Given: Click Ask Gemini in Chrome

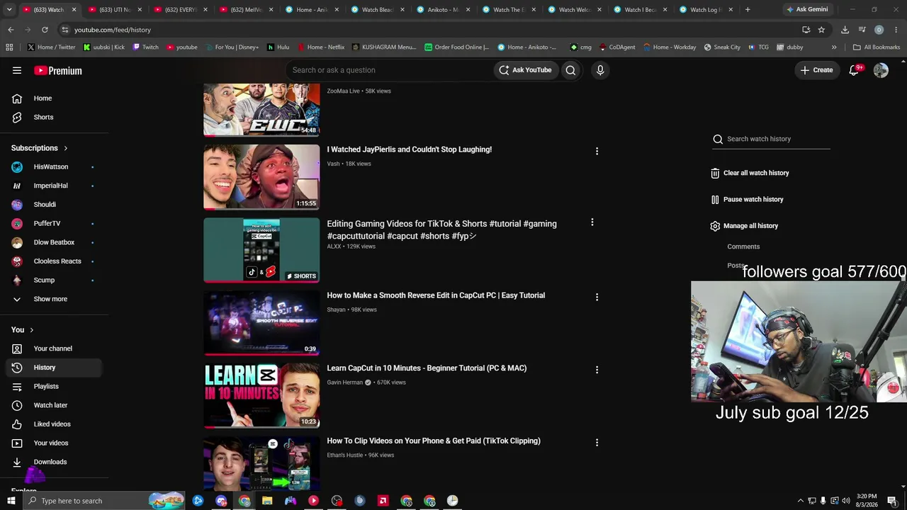Looking at the screenshot, I should (x=807, y=10).
